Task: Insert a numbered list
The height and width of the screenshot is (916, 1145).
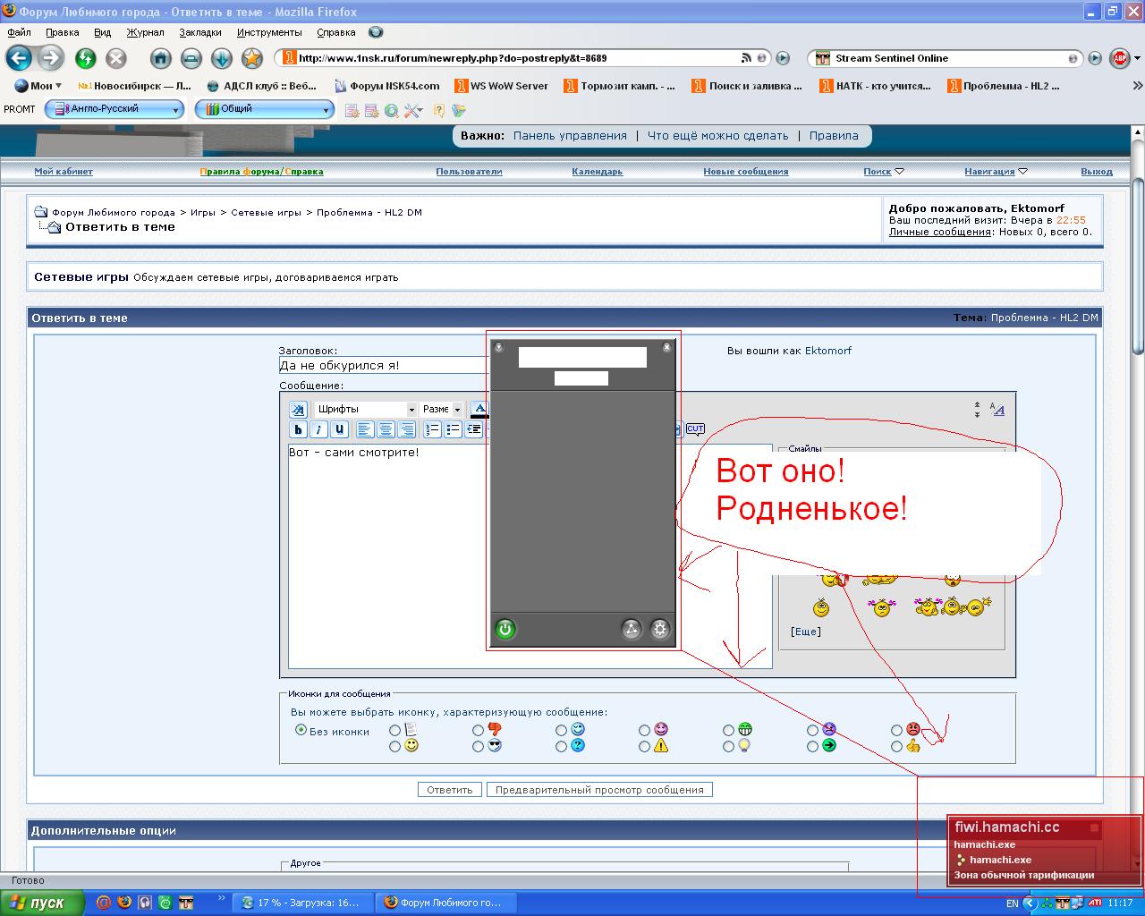Action: [x=432, y=429]
